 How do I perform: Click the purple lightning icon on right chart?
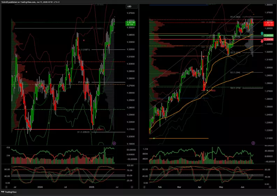253,143
